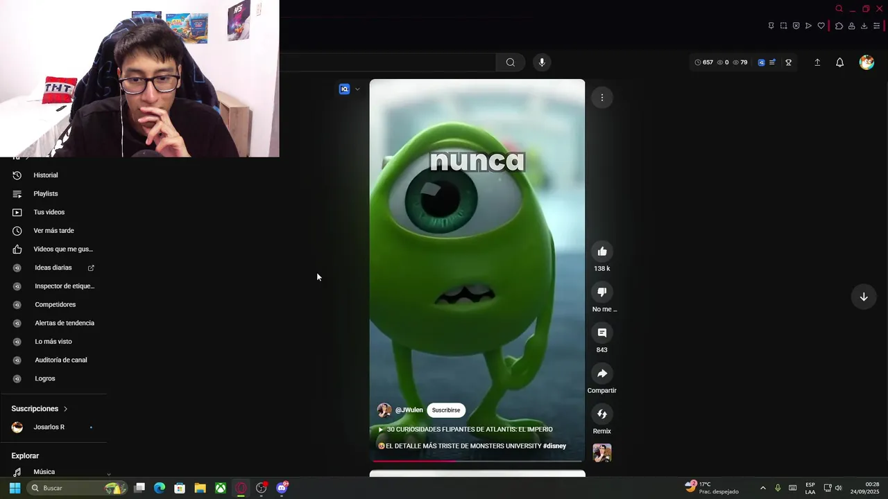Screen dimensions: 888x499
Task: Click the Remix icon
Action: coord(602,414)
